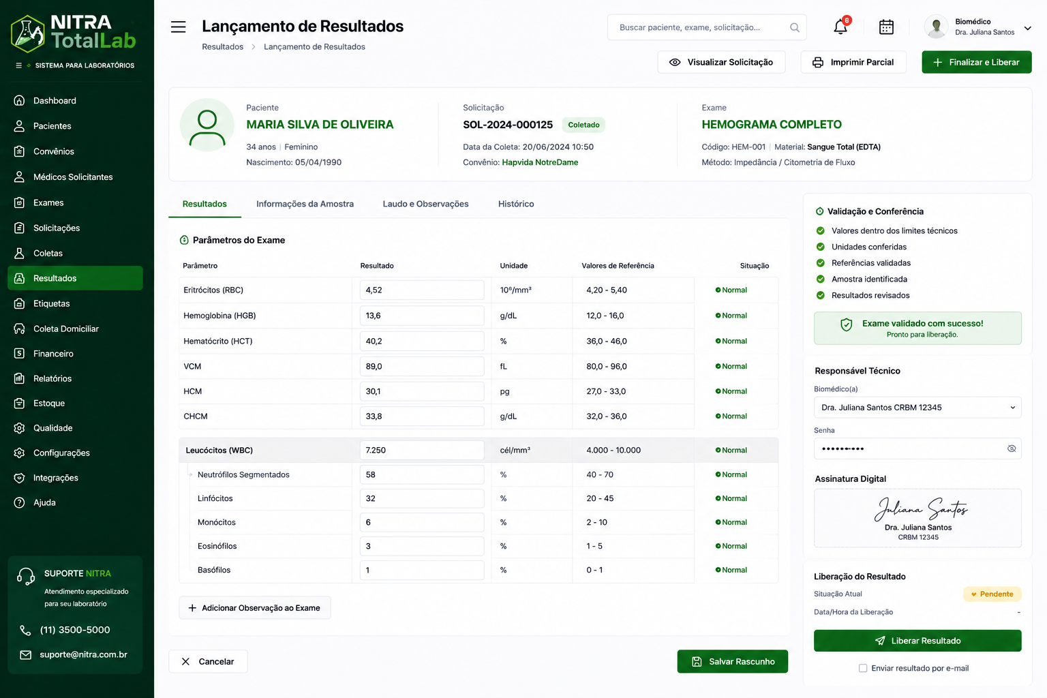Open the hamburger menu beside the page title

[x=178, y=27]
